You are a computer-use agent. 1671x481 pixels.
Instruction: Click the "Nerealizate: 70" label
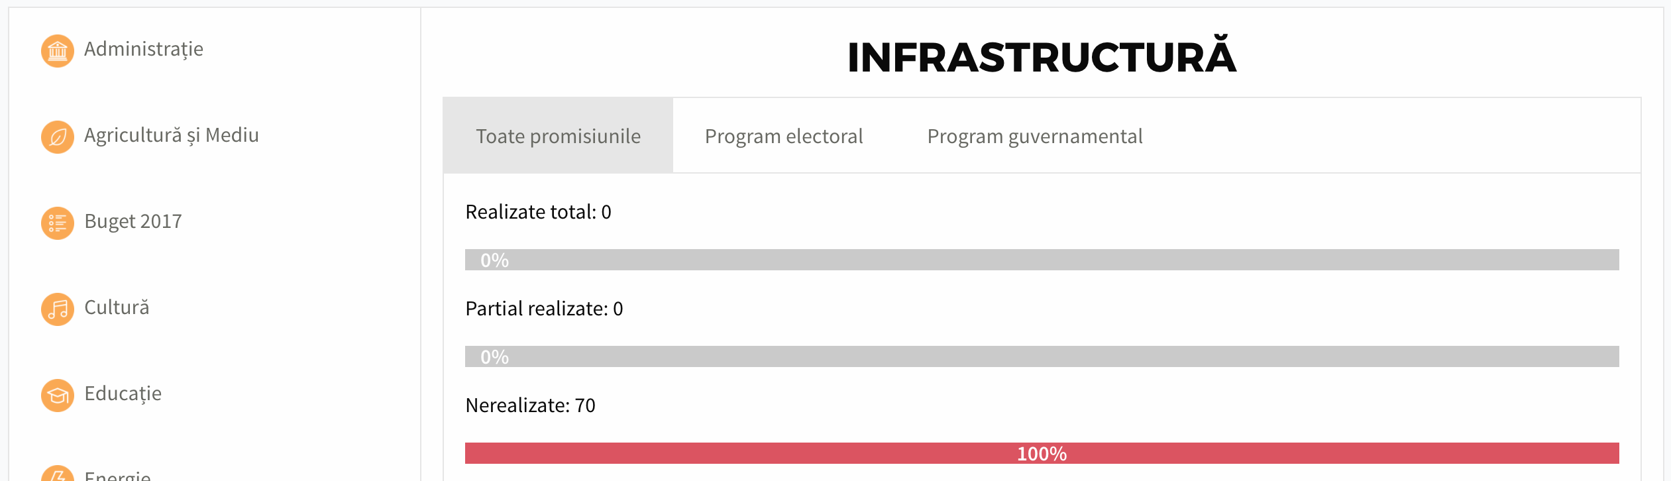530,405
